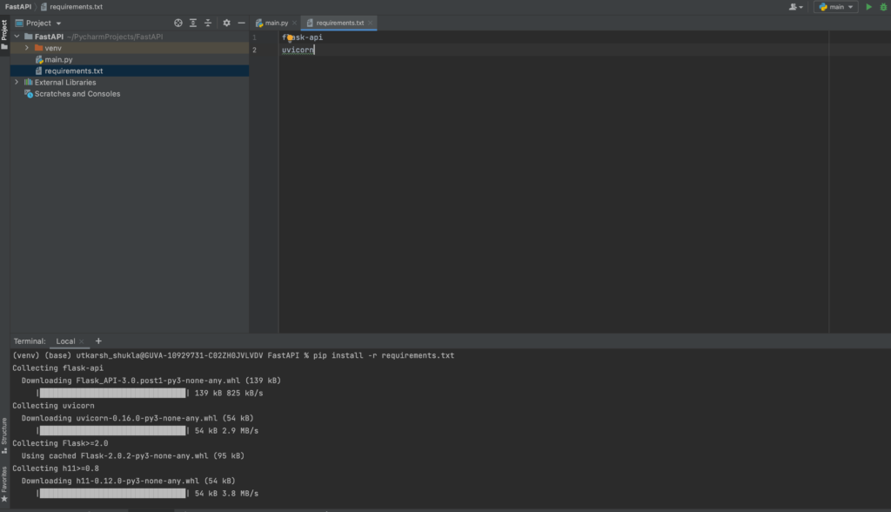Switch to the main.py editor tab
891x512 pixels.
point(277,23)
